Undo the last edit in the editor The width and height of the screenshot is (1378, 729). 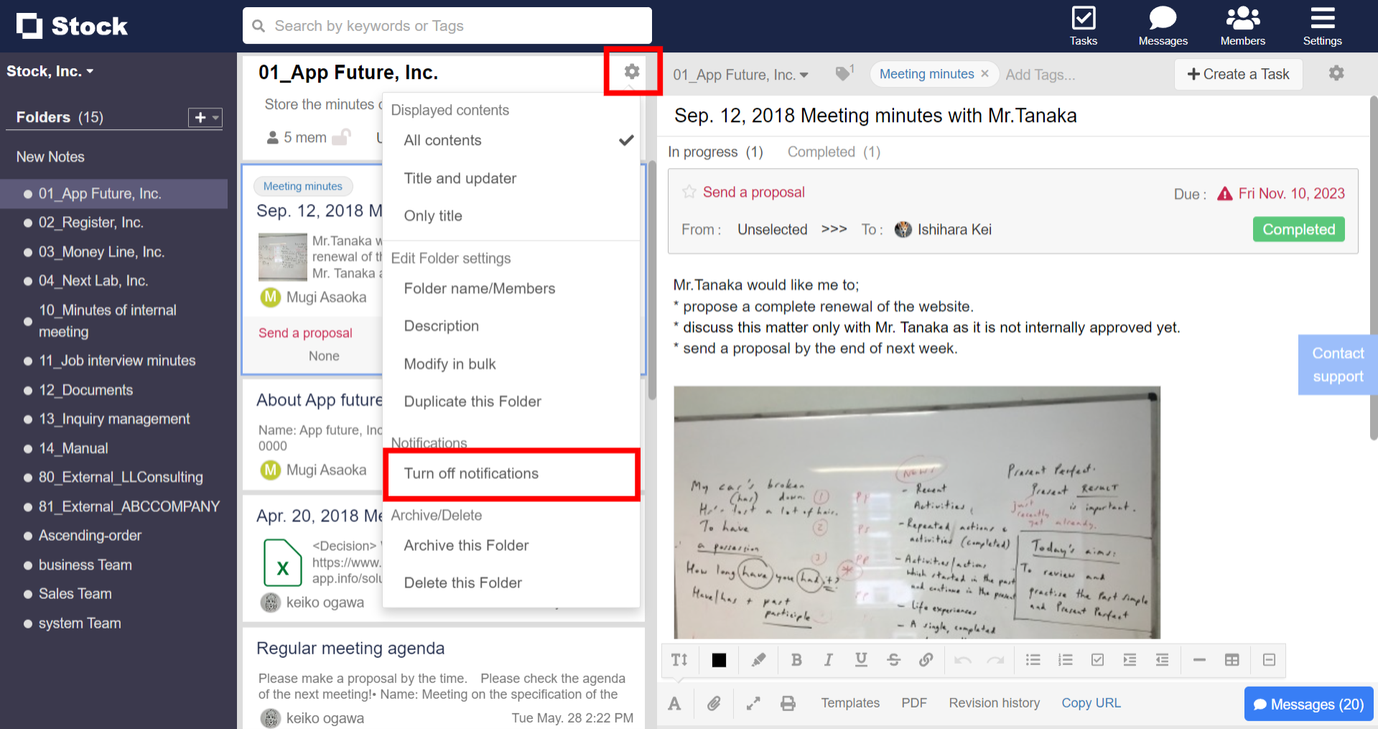(x=962, y=659)
